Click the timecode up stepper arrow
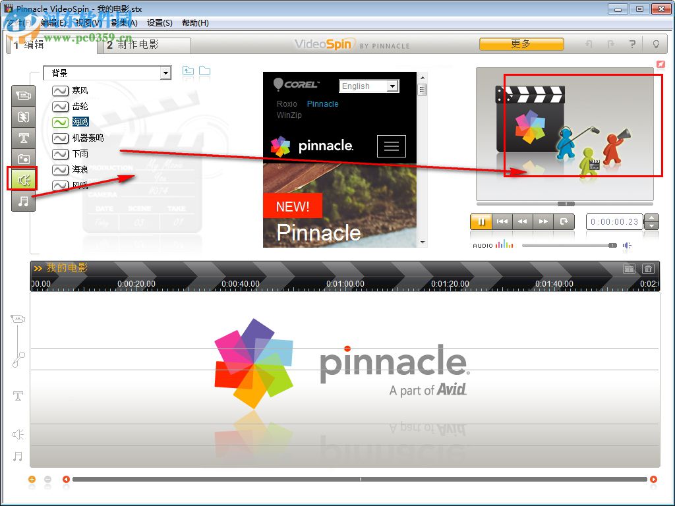The width and height of the screenshot is (675, 506). point(651,218)
